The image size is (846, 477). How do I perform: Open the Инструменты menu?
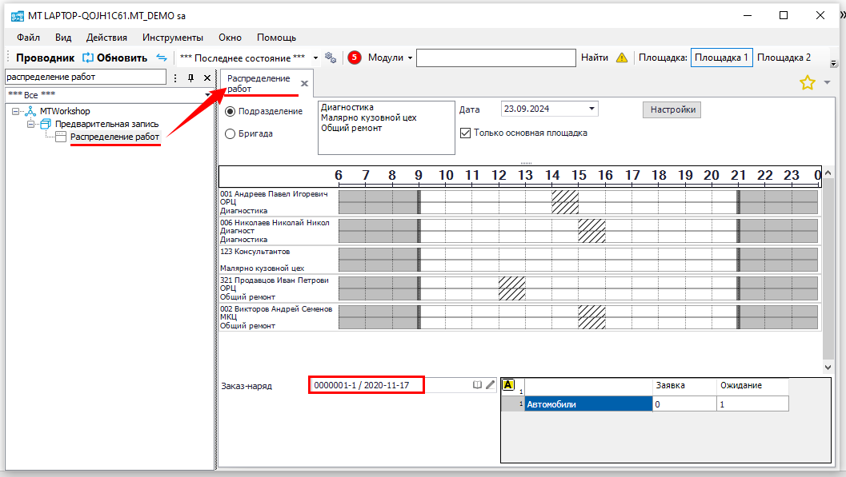pyautogui.click(x=172, y=38)
